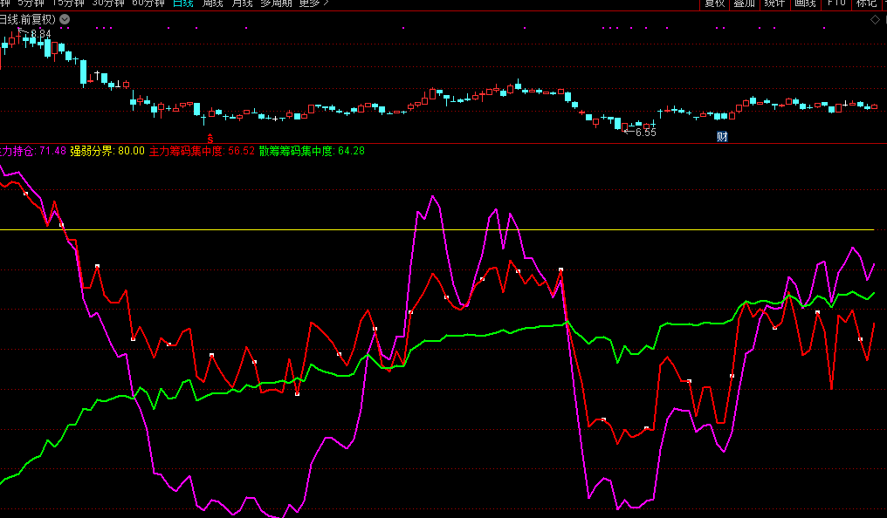Expand the 更多 timeframe menu
The height and width of the screenshot is (518, 887).
click(313, 3)
